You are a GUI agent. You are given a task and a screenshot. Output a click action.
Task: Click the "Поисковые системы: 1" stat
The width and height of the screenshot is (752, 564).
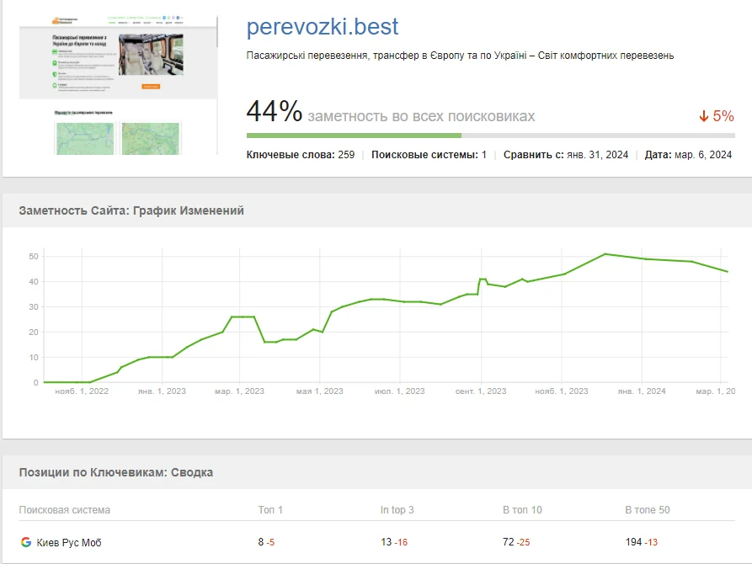(429, 155)
